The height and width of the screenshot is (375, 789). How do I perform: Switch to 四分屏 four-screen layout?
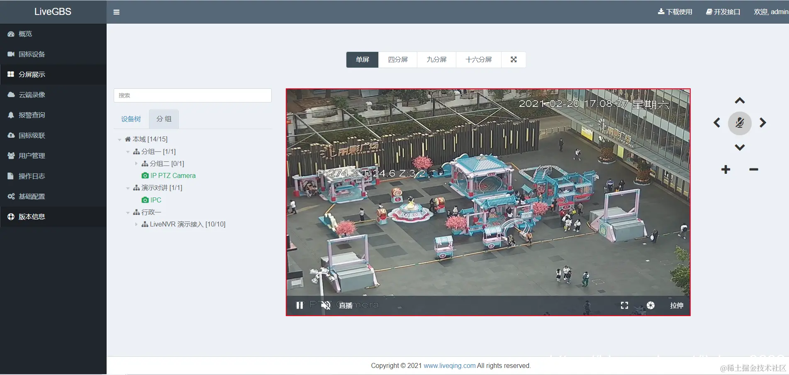coord(398,60)
